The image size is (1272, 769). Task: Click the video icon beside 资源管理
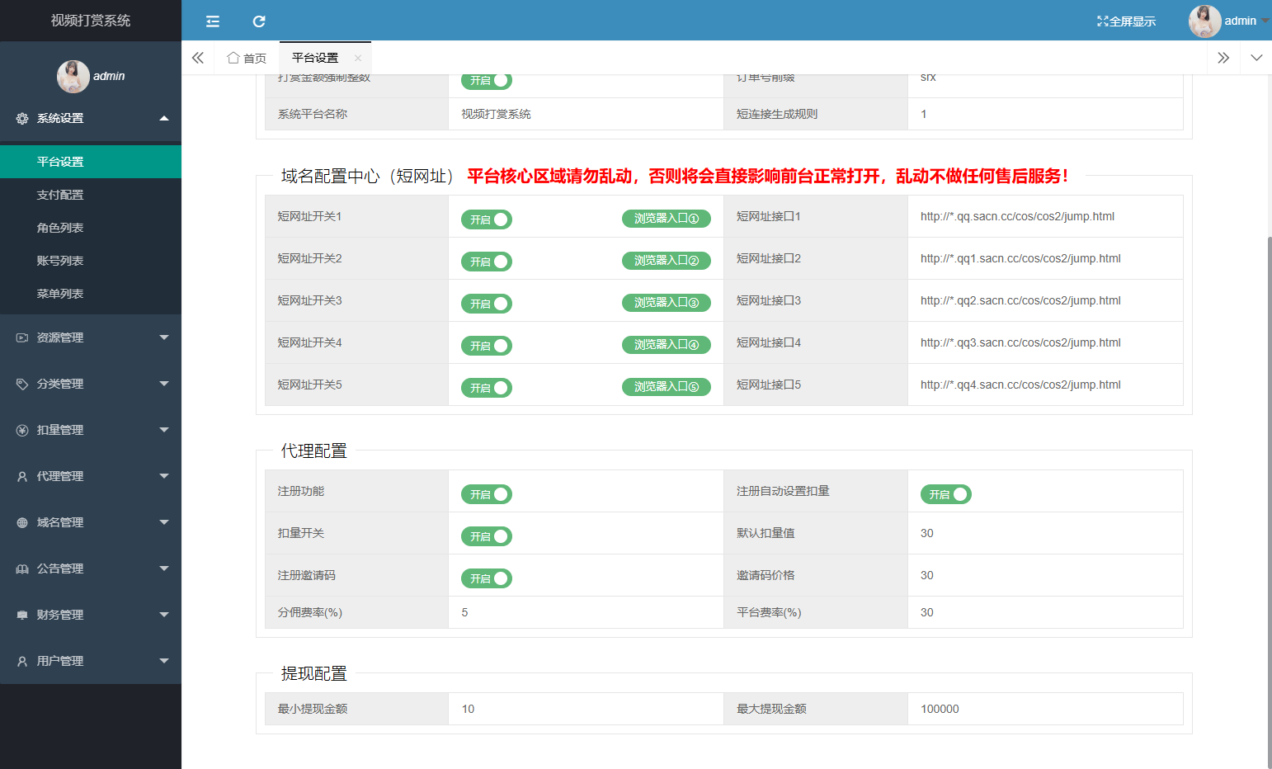[22, 337]
